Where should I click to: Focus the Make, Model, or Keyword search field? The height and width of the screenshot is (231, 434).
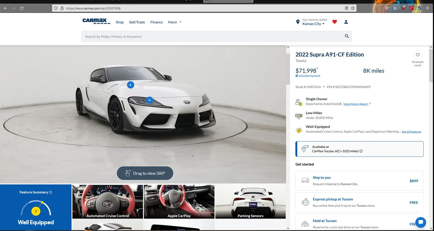point(212,36)
